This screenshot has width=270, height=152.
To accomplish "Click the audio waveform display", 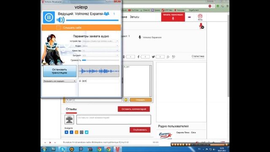I will point(98,71).
